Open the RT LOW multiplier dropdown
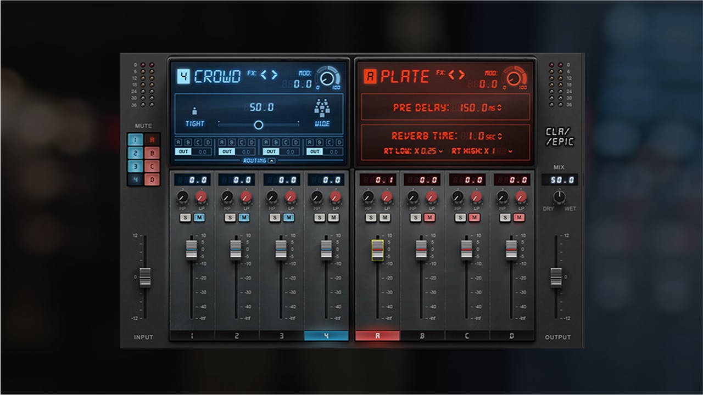 pos(441,151)
